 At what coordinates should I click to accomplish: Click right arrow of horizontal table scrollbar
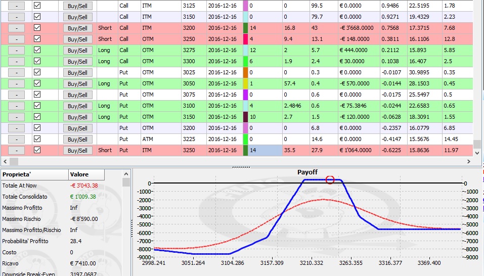coord(468,161)
